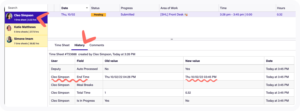Click Simone Imam's avatar photo
300x111 pixels.
coord(9,39)
